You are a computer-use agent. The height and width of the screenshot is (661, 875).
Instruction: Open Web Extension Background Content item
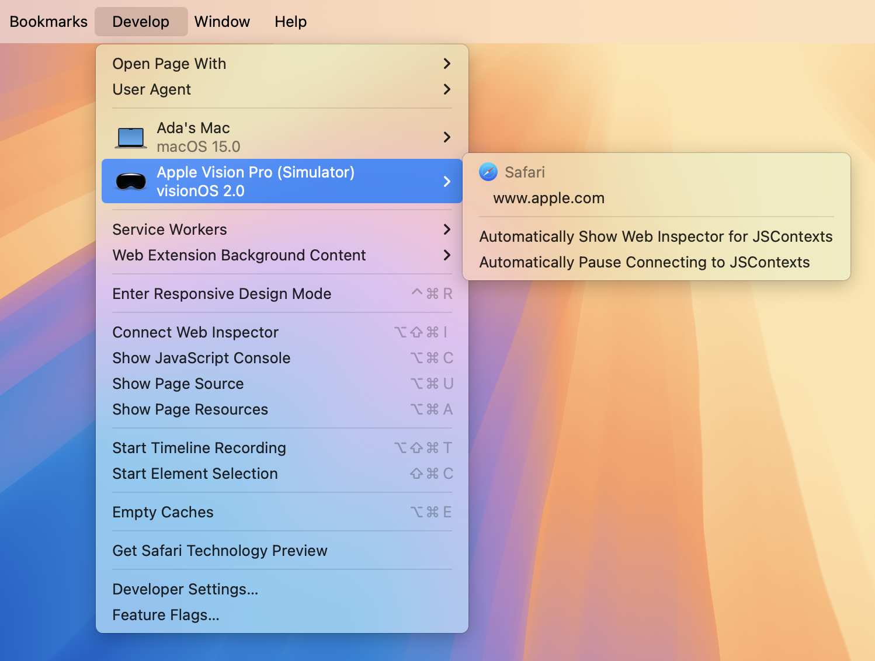(282, 255)
